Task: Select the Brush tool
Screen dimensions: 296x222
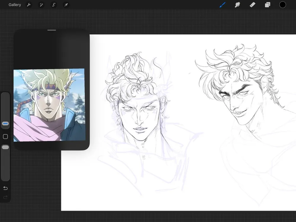Action: point(222,5)
